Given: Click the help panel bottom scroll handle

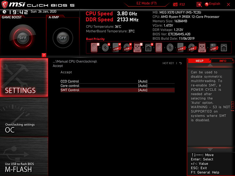Looking at the screenshot, I should point(210,149).
